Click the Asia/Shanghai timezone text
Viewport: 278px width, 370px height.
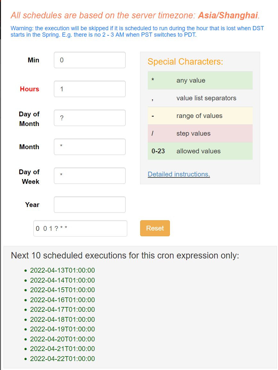point(228,15)
